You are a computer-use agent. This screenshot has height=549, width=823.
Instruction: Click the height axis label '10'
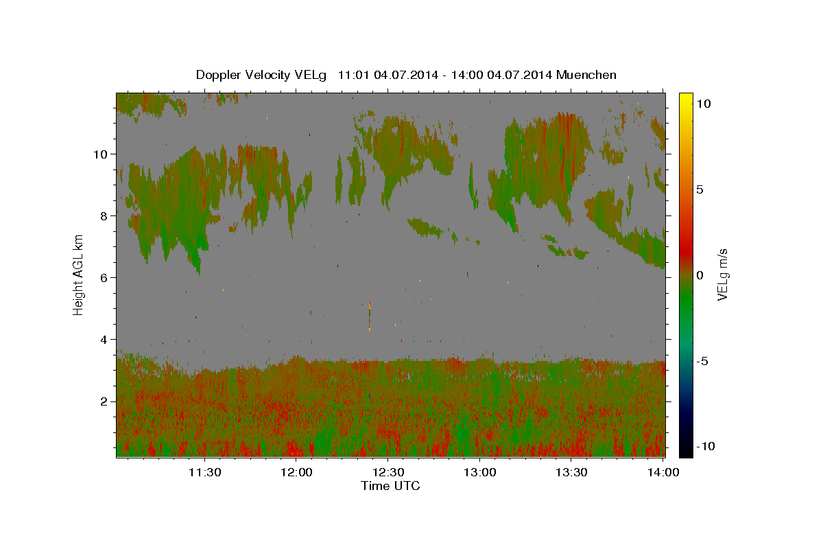pyautogui.click(x=101, y=154)
